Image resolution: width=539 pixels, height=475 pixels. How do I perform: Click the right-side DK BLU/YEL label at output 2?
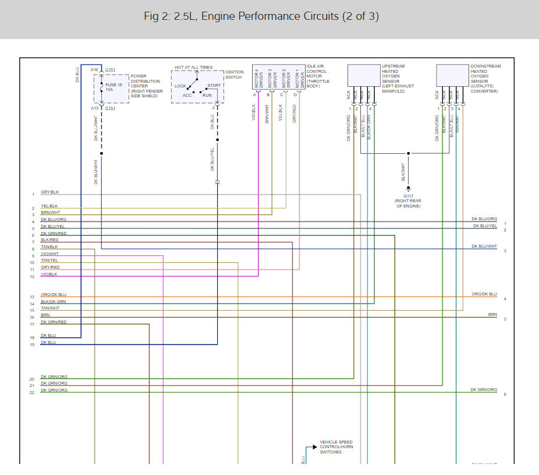click(485, 226)
